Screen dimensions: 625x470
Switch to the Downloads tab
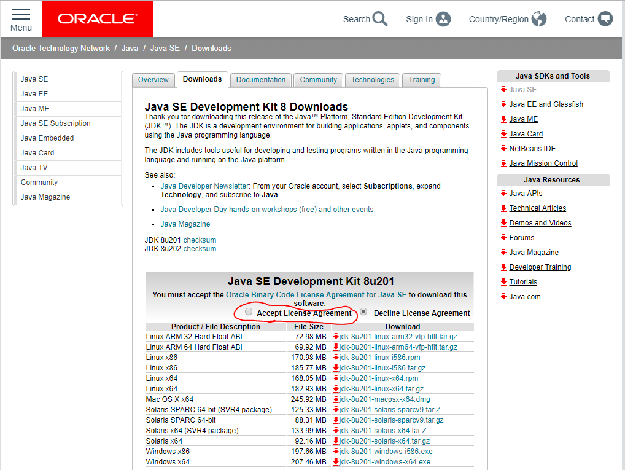(203, 79)
